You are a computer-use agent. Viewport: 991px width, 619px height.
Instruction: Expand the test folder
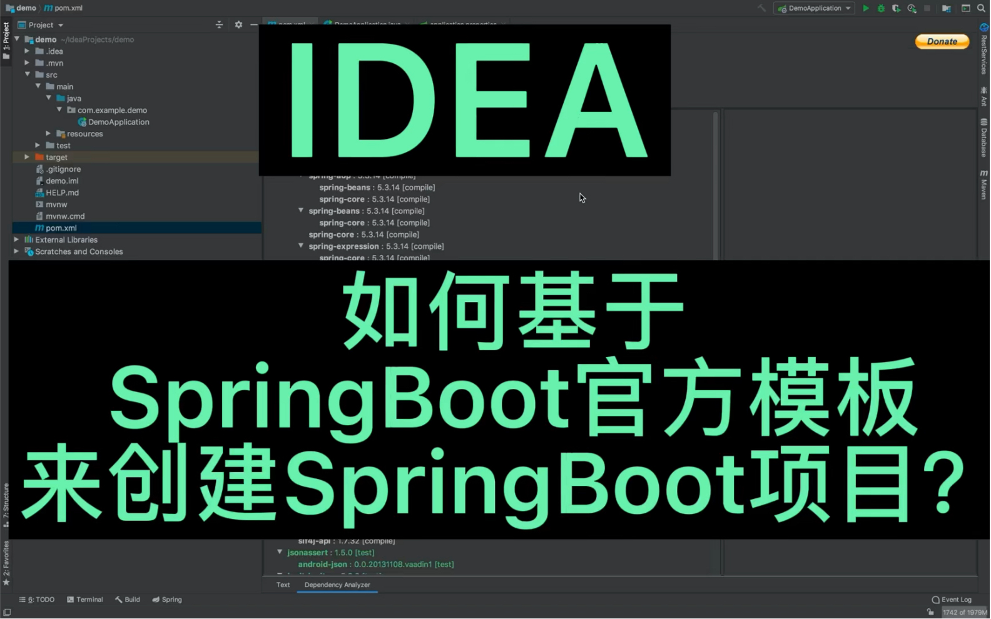click(38, 146)
